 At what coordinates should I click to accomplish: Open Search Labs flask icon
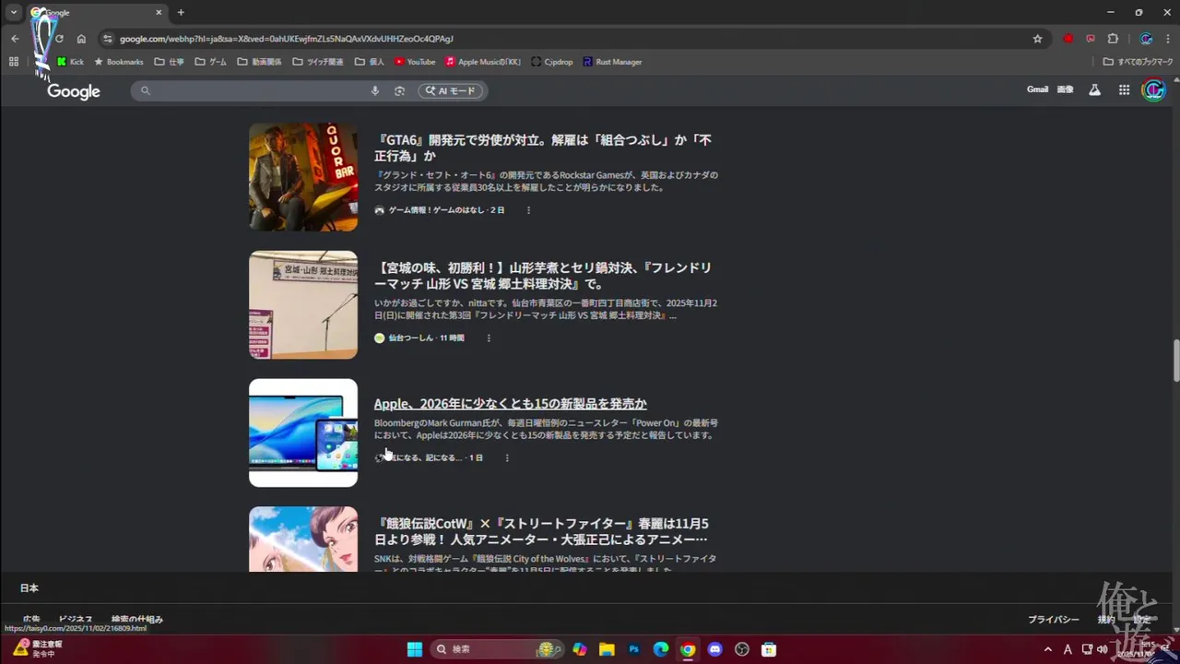(1094, 89)
